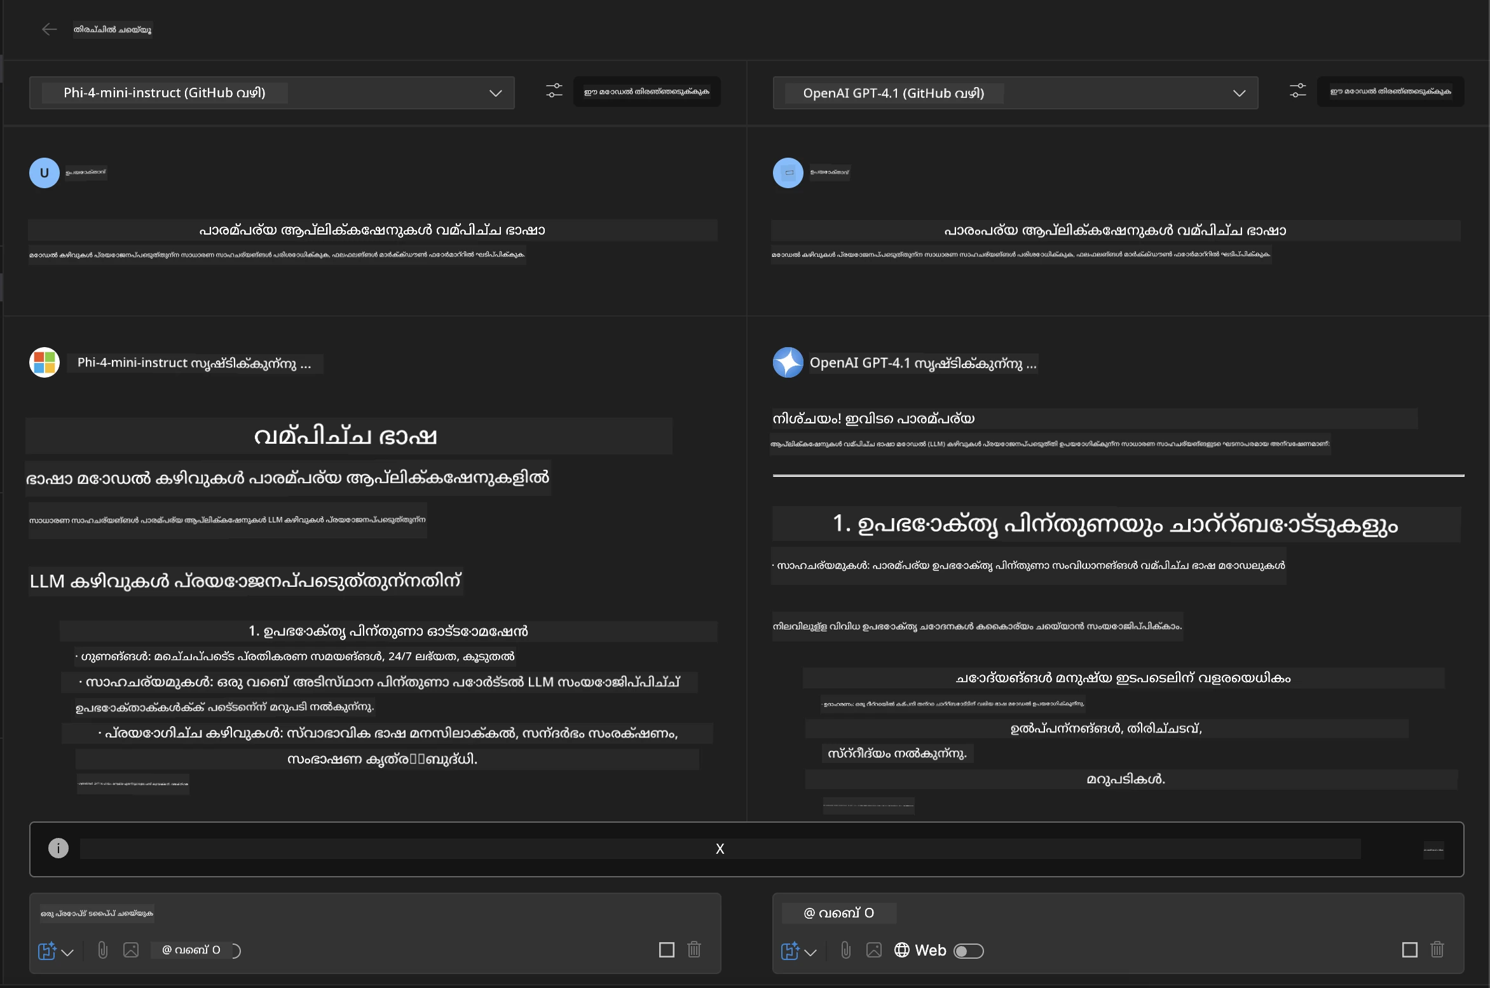
Task: Click the 'വമ്പിച്ച ഭാഷ' heading in the Phi-4 response
Action: [345, 436]
